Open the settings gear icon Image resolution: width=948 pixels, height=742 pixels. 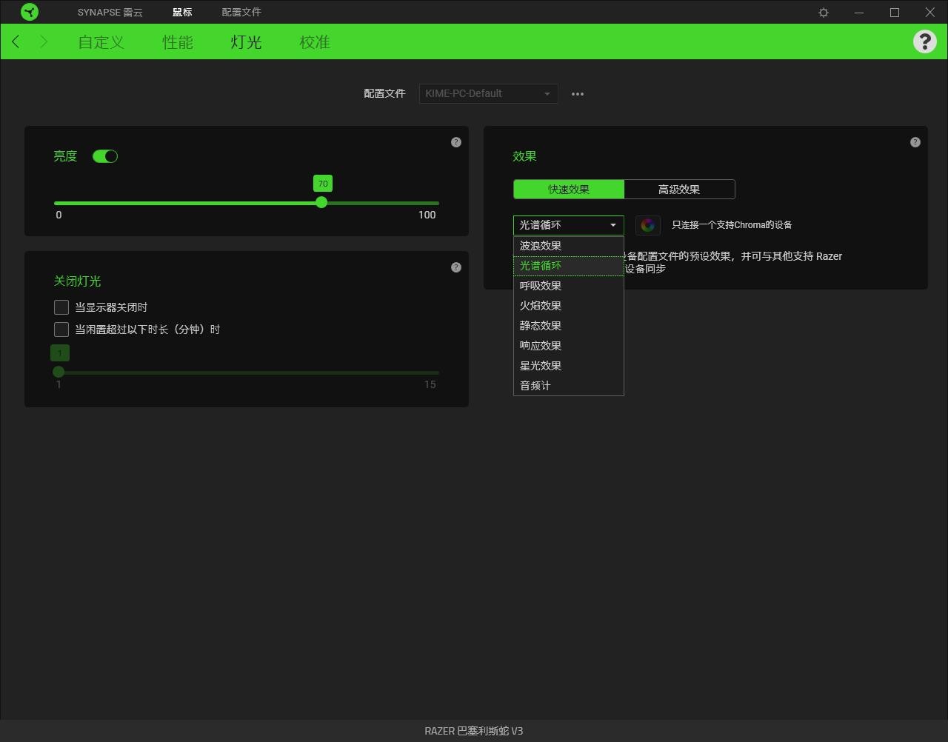pyautogui.click(x=824, y=13)
